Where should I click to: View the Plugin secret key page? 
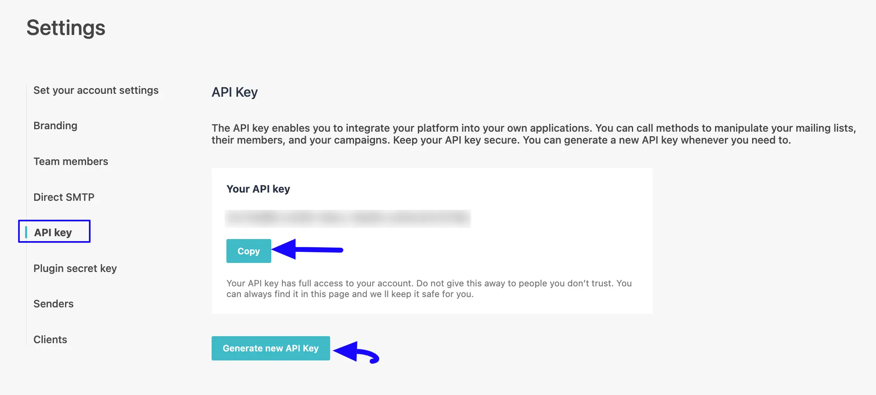pos(75,268)
